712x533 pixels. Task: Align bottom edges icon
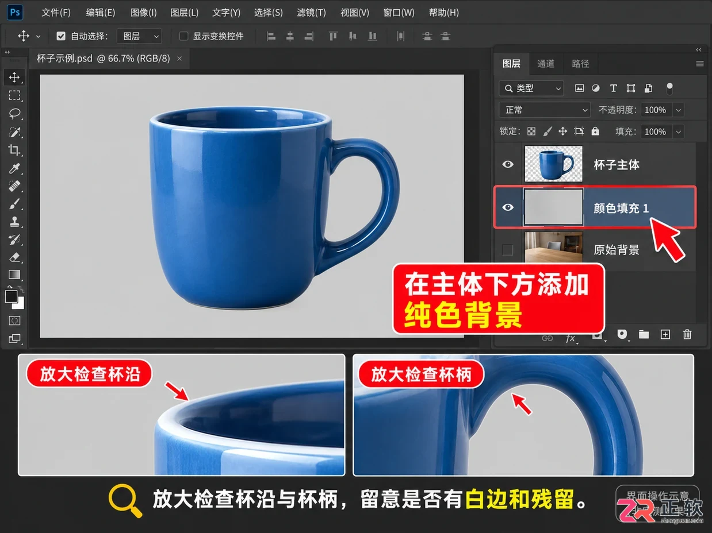[x=373, y=36]
